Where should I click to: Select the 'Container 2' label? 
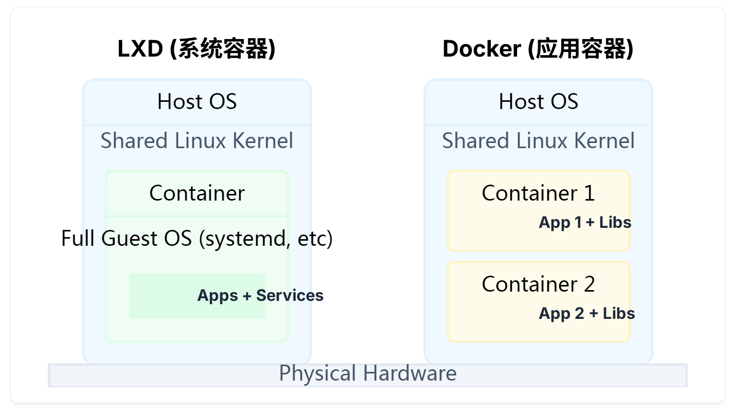[538, 284]
